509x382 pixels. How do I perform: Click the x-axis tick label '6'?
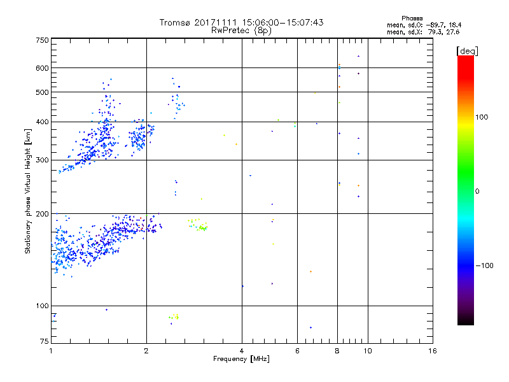point(297,351)
